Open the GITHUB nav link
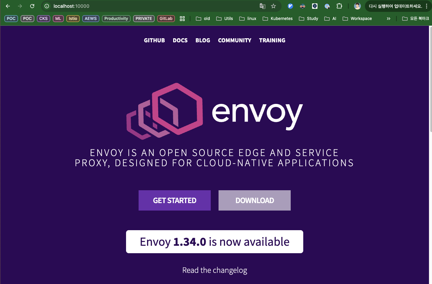This screenshot has height=284, width=432. click(x=155, y=40)
